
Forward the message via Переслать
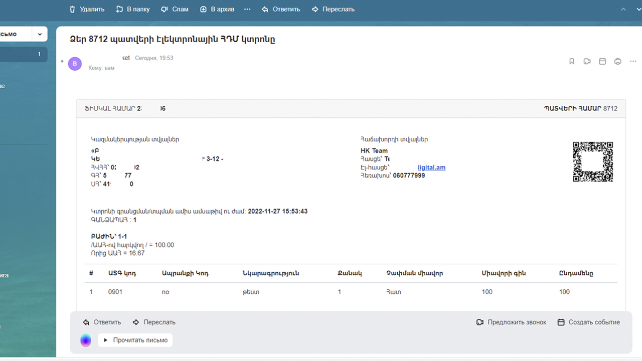[x=333, y=9]
